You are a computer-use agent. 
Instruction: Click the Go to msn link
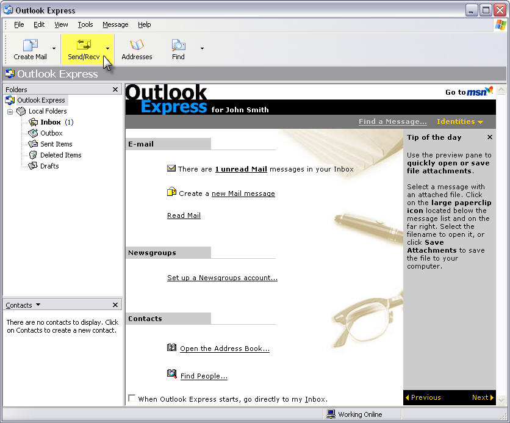[x=469, y=92]
